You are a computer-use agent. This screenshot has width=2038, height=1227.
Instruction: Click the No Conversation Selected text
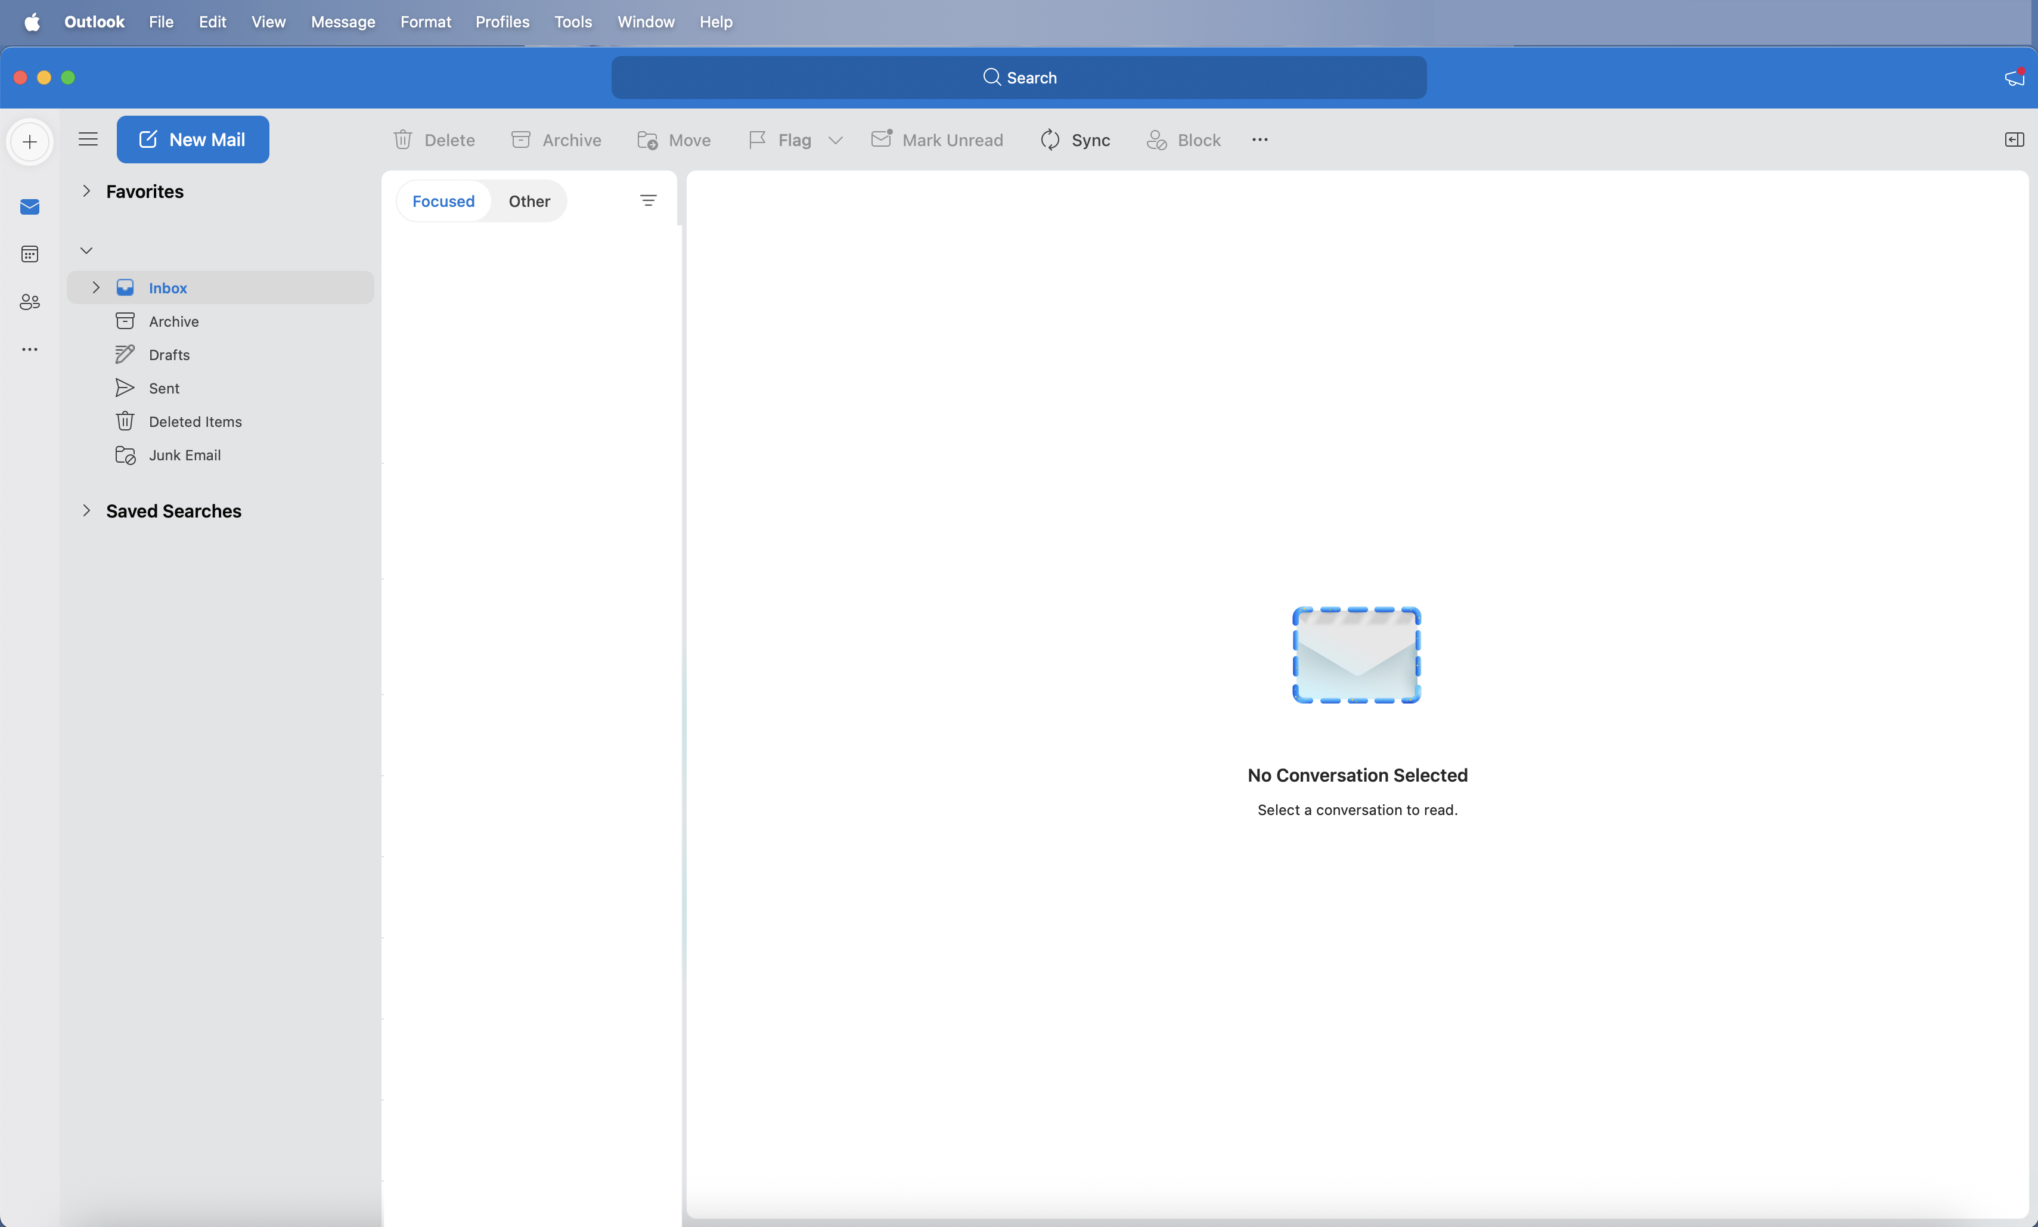[1357, 776]
